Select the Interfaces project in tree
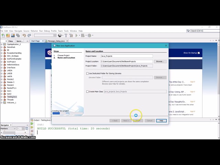220x165 pixels. [x=11, y=68]
